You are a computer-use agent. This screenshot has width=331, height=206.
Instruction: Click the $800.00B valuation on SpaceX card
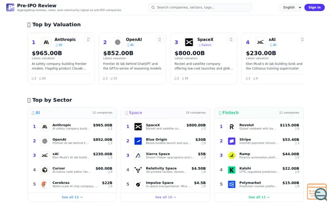189,53
